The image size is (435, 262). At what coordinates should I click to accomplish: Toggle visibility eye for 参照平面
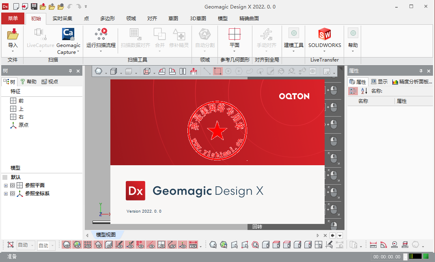13,185
